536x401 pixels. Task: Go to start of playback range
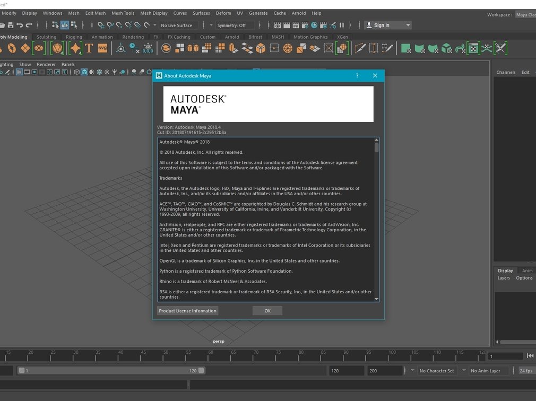pos(530,356)
